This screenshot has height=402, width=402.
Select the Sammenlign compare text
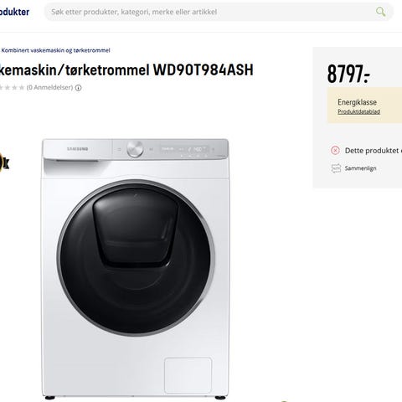point(360,168)
